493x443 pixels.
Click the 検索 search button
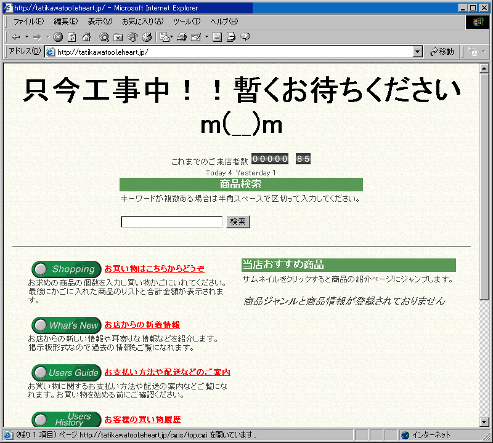[x=238, y=221]
